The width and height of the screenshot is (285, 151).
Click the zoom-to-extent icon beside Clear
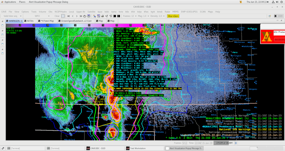[63, 16]
